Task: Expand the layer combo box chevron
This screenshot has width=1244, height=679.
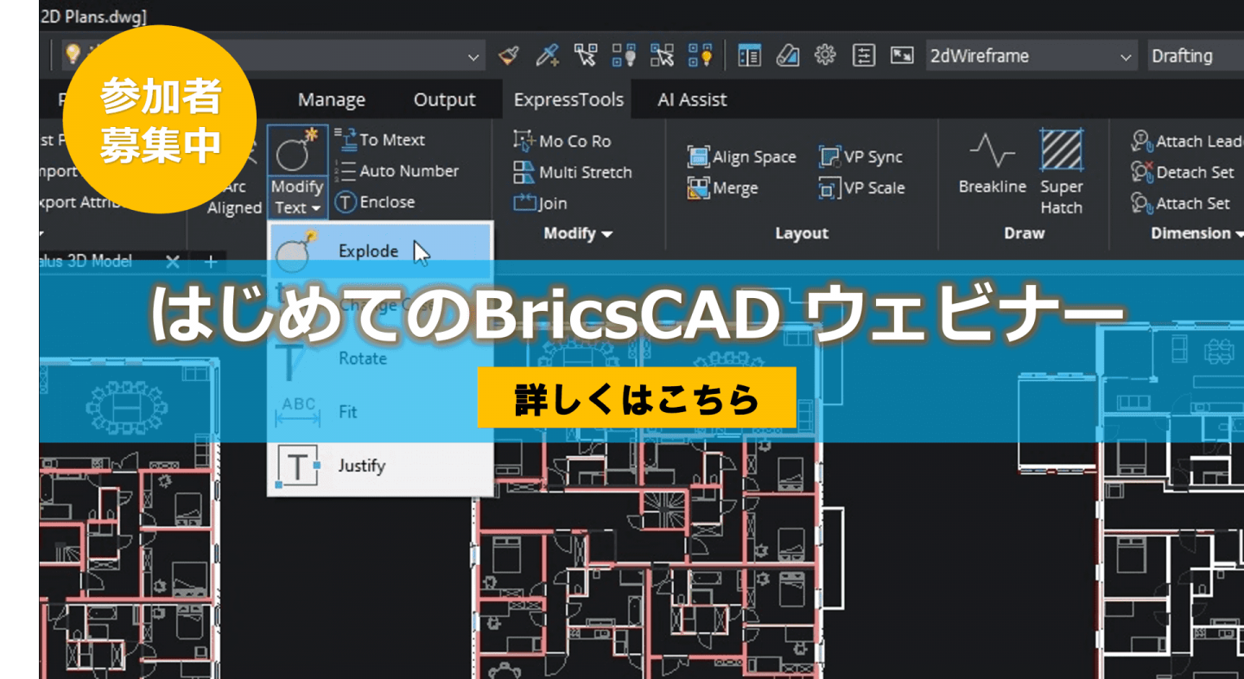Action: pos(474,57)
